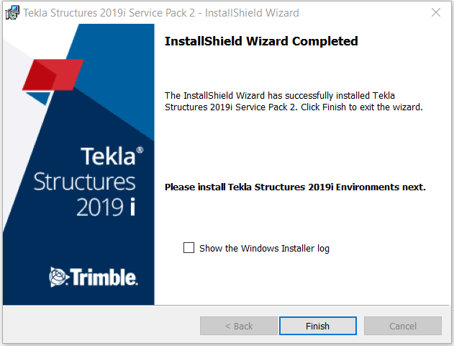Screen dimensions: 454x346
Task: Click the window title bar text
Action: tap(161, 13)
